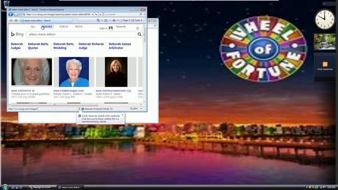338x190 pixels.
Task: Click the Bing search magnifier button
Action: click(139, 34)
